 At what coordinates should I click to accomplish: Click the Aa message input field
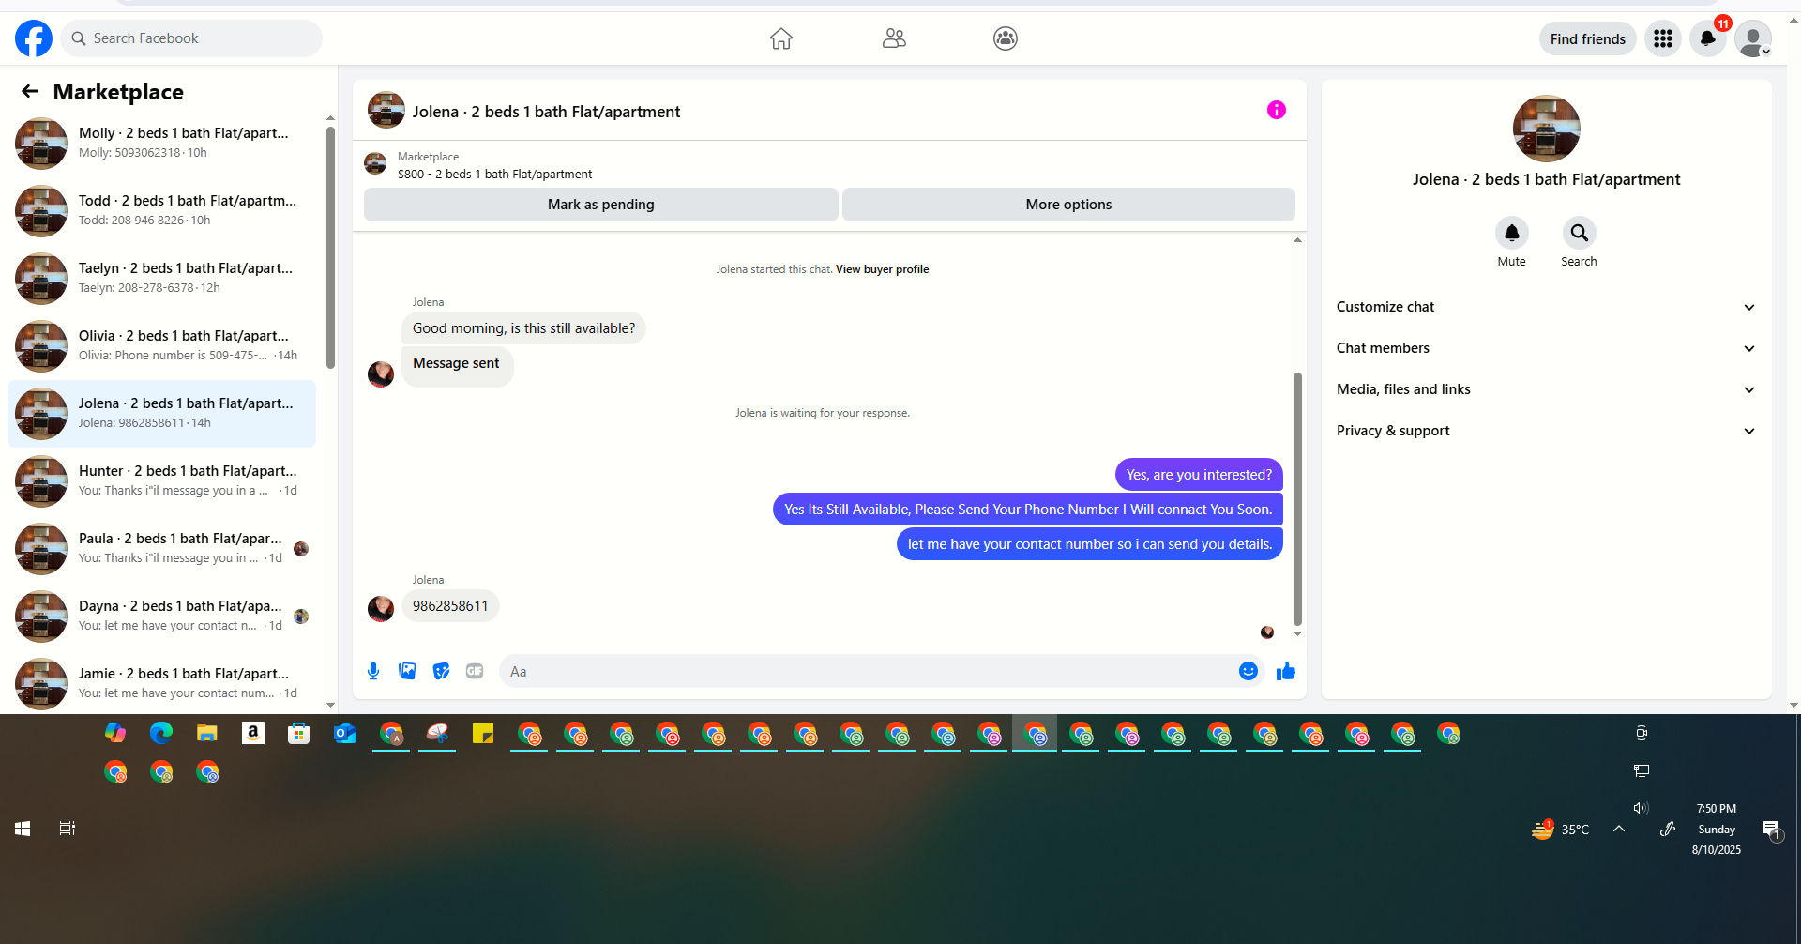click(x=869, y=671)
